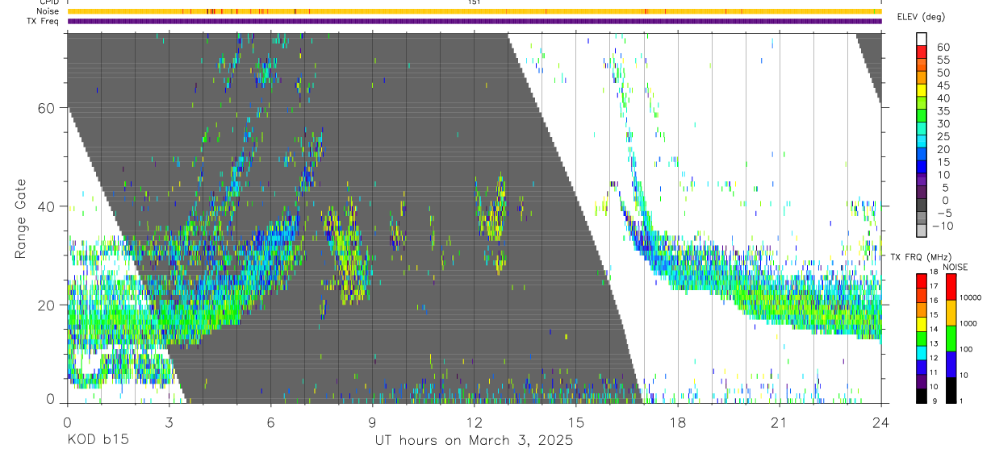Click the 40 tick on Range Gate axis
The image size is (991, 457).
pyautogui.click(x=47, y=206)
